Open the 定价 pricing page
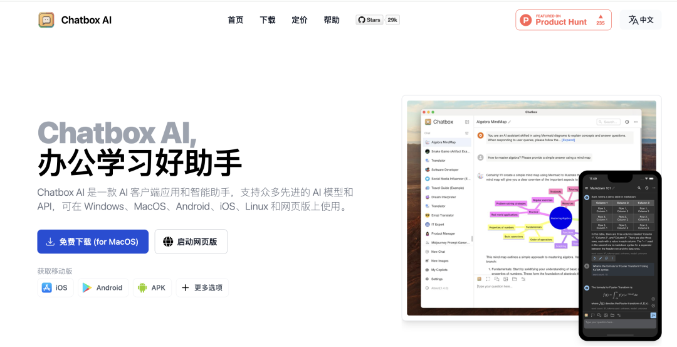 (x=300, y=20)
